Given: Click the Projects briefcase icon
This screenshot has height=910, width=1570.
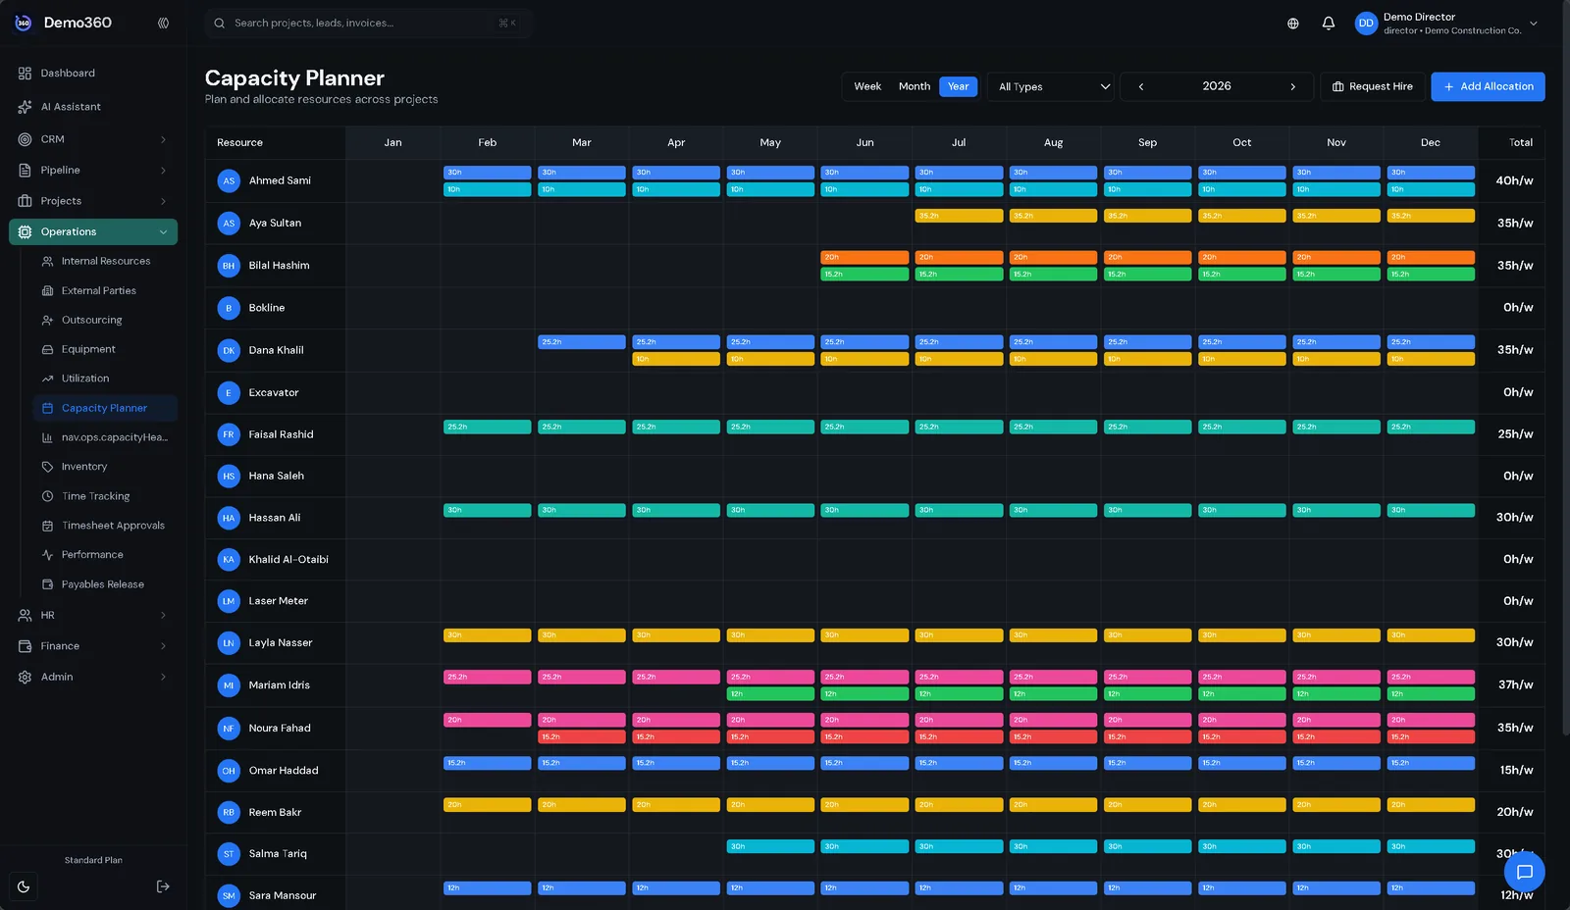Looking at the screenshot, I should click(x=25, y=201).
